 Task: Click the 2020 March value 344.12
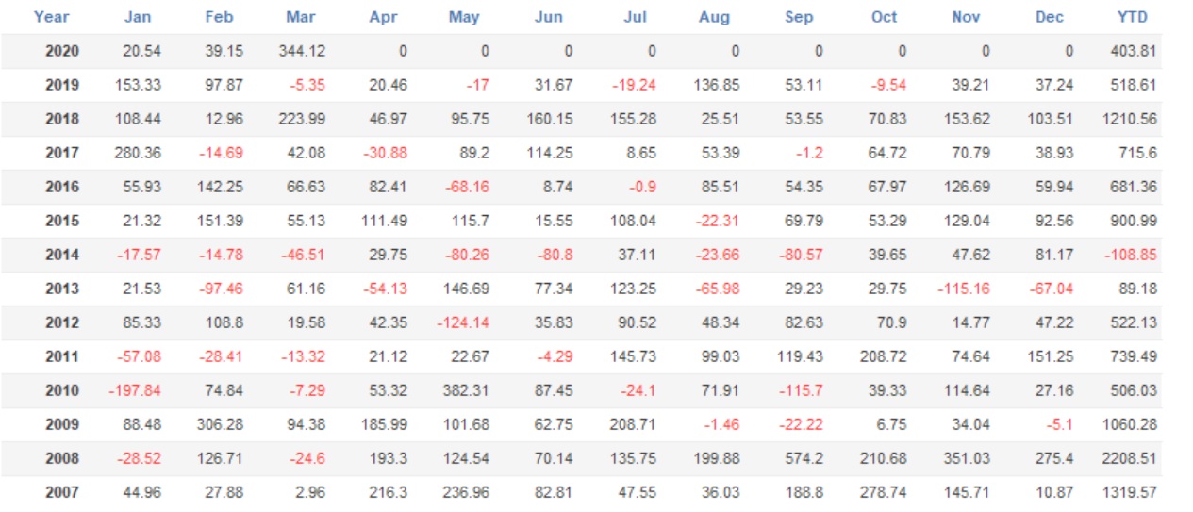pos(302,51)
